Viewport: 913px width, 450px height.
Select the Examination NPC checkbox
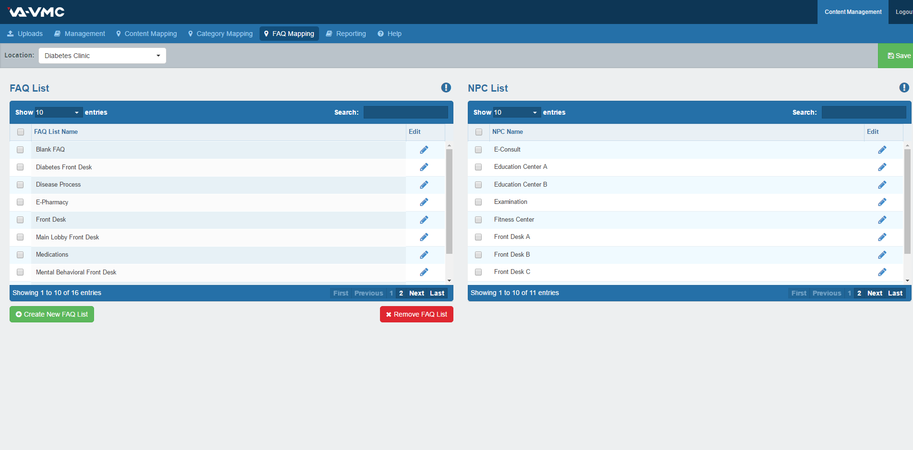click(x=478, y=202)
